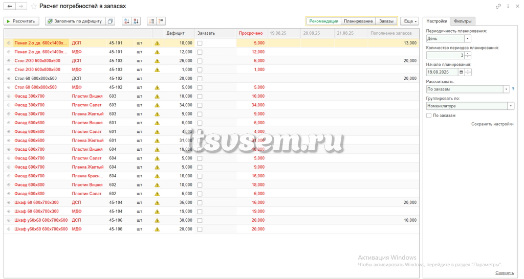The width and height of the screenshot is (524, 279).
Task: Tick Заказать checkbox for Пенал МДФ row
Action: [x=200, y=52]
